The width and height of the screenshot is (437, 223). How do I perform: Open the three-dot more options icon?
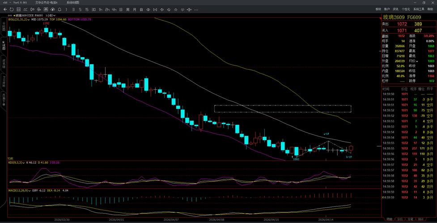pos(196,9)
